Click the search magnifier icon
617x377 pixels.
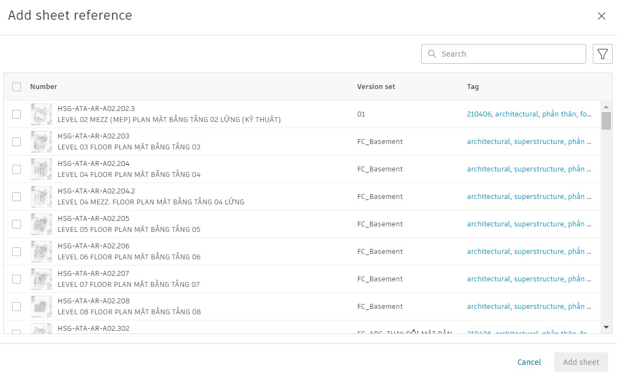point(432,54)
